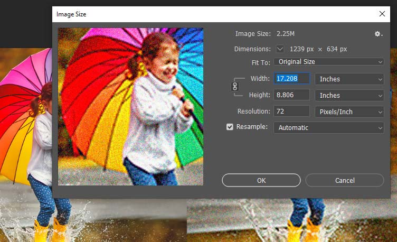Expand the Dimensions unit arrow
The image size is (397, 242).
pyautogui.click(x=280, y=49)
